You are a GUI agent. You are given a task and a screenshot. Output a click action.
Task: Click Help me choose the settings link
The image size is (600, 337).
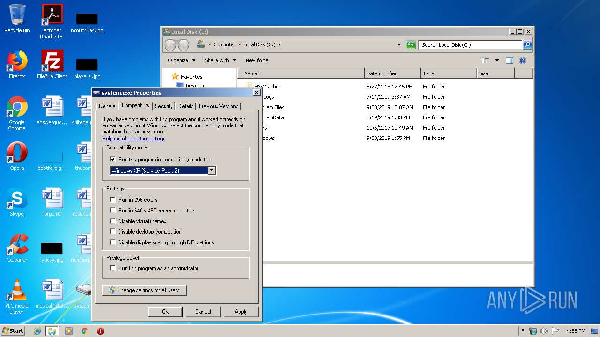tap(134, 139)
